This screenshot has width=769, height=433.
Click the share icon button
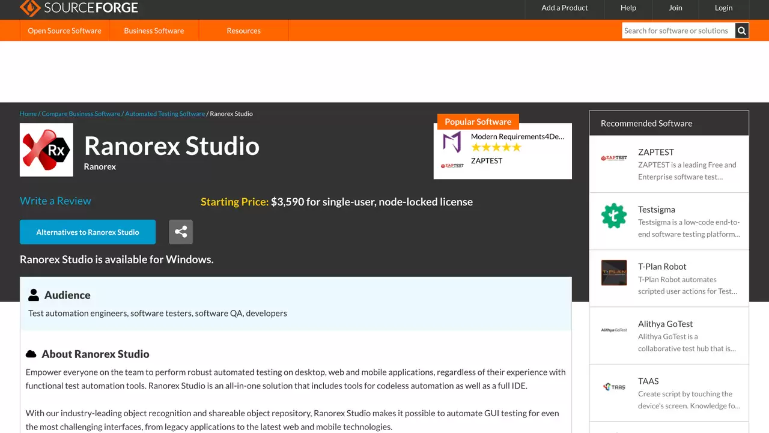[181, 232]
